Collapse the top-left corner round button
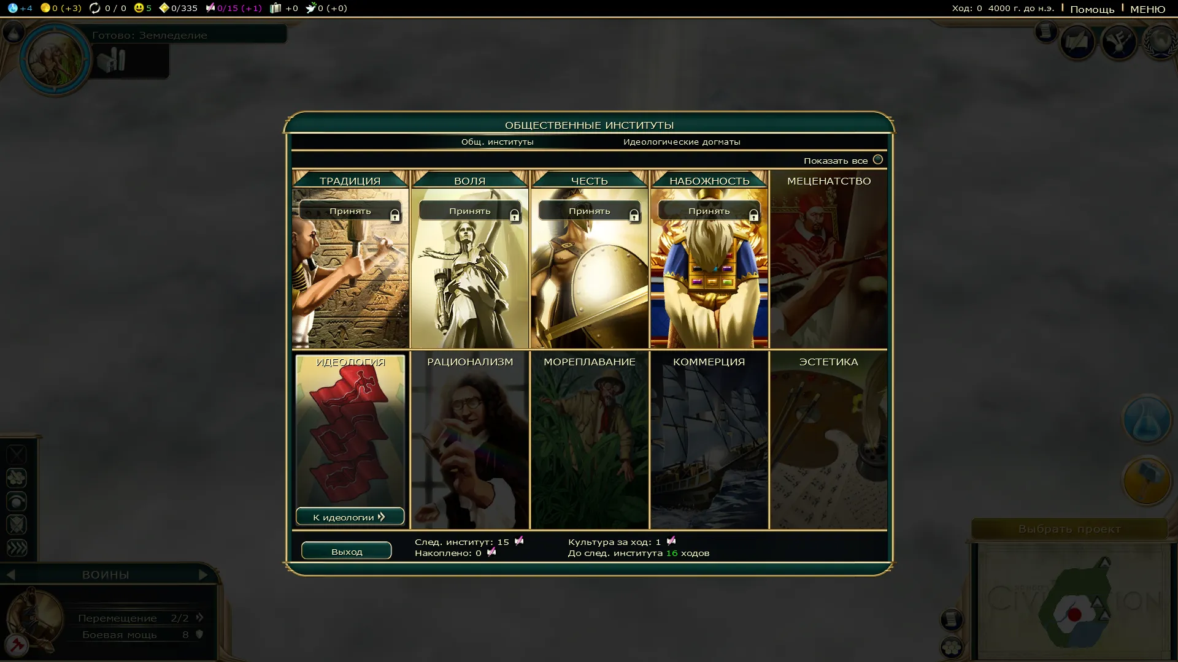This screenshot has height=662, width=1178. [x=13, y=31]
